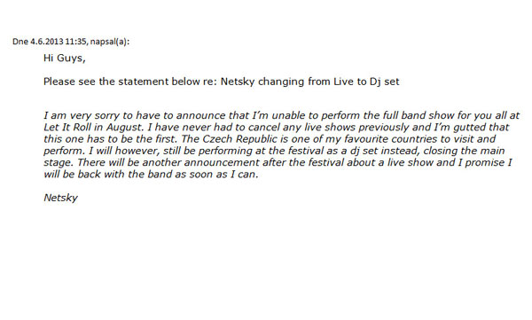Image resolution: width=532 pixels, height=320 pixels.
Task: Click the date header 'Dne 4.6.2013 11:35'
Action: click(x=50, y=42)
